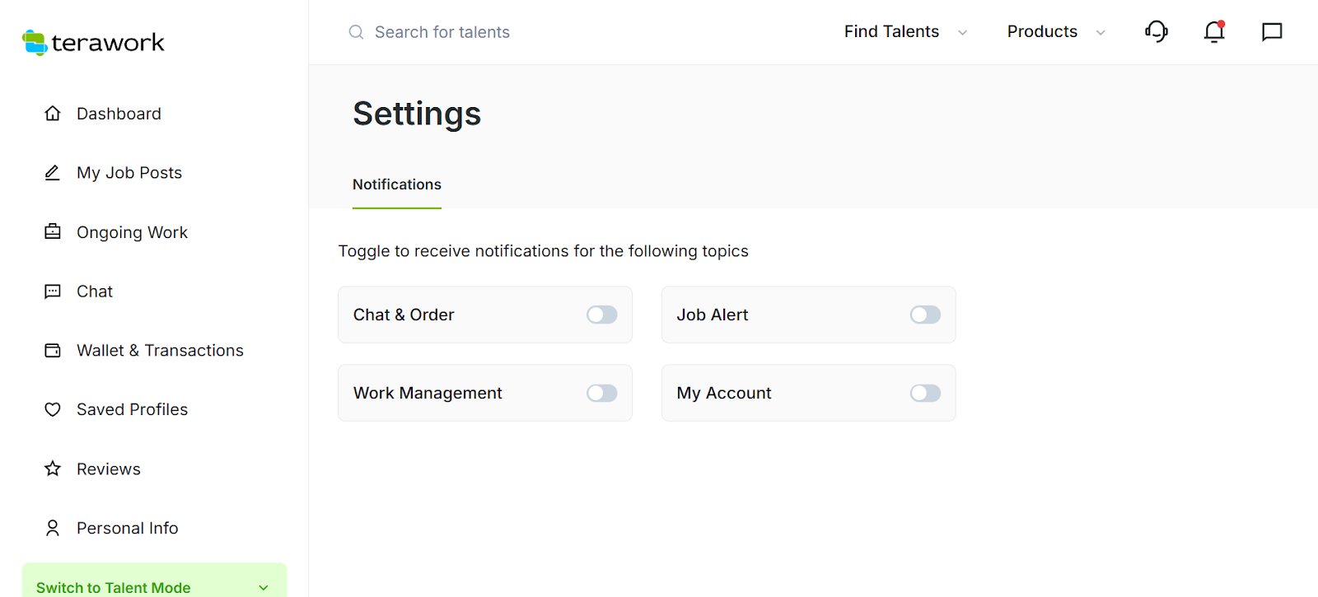Click the Saved Profiles heart icon

pyautogui.click(x=53, y=409)
